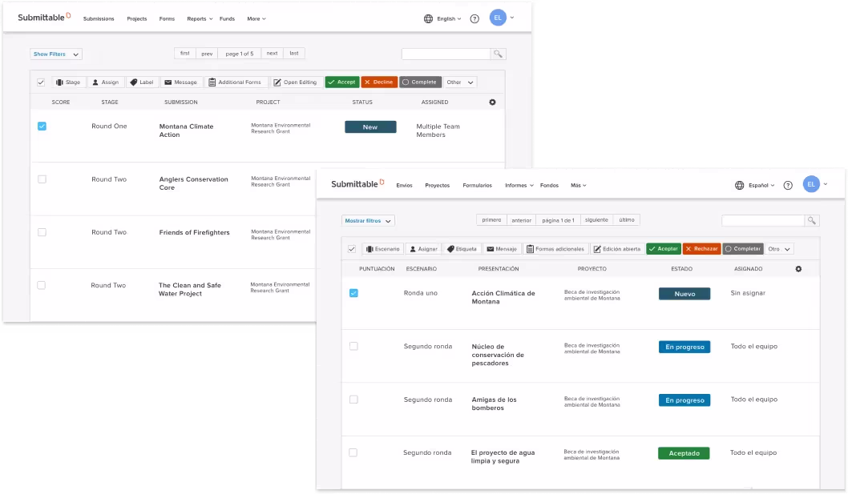The width and height of the screenshot is (848, 494).
Task: Open the Informes dropdown menu
Action: (519, 186)
